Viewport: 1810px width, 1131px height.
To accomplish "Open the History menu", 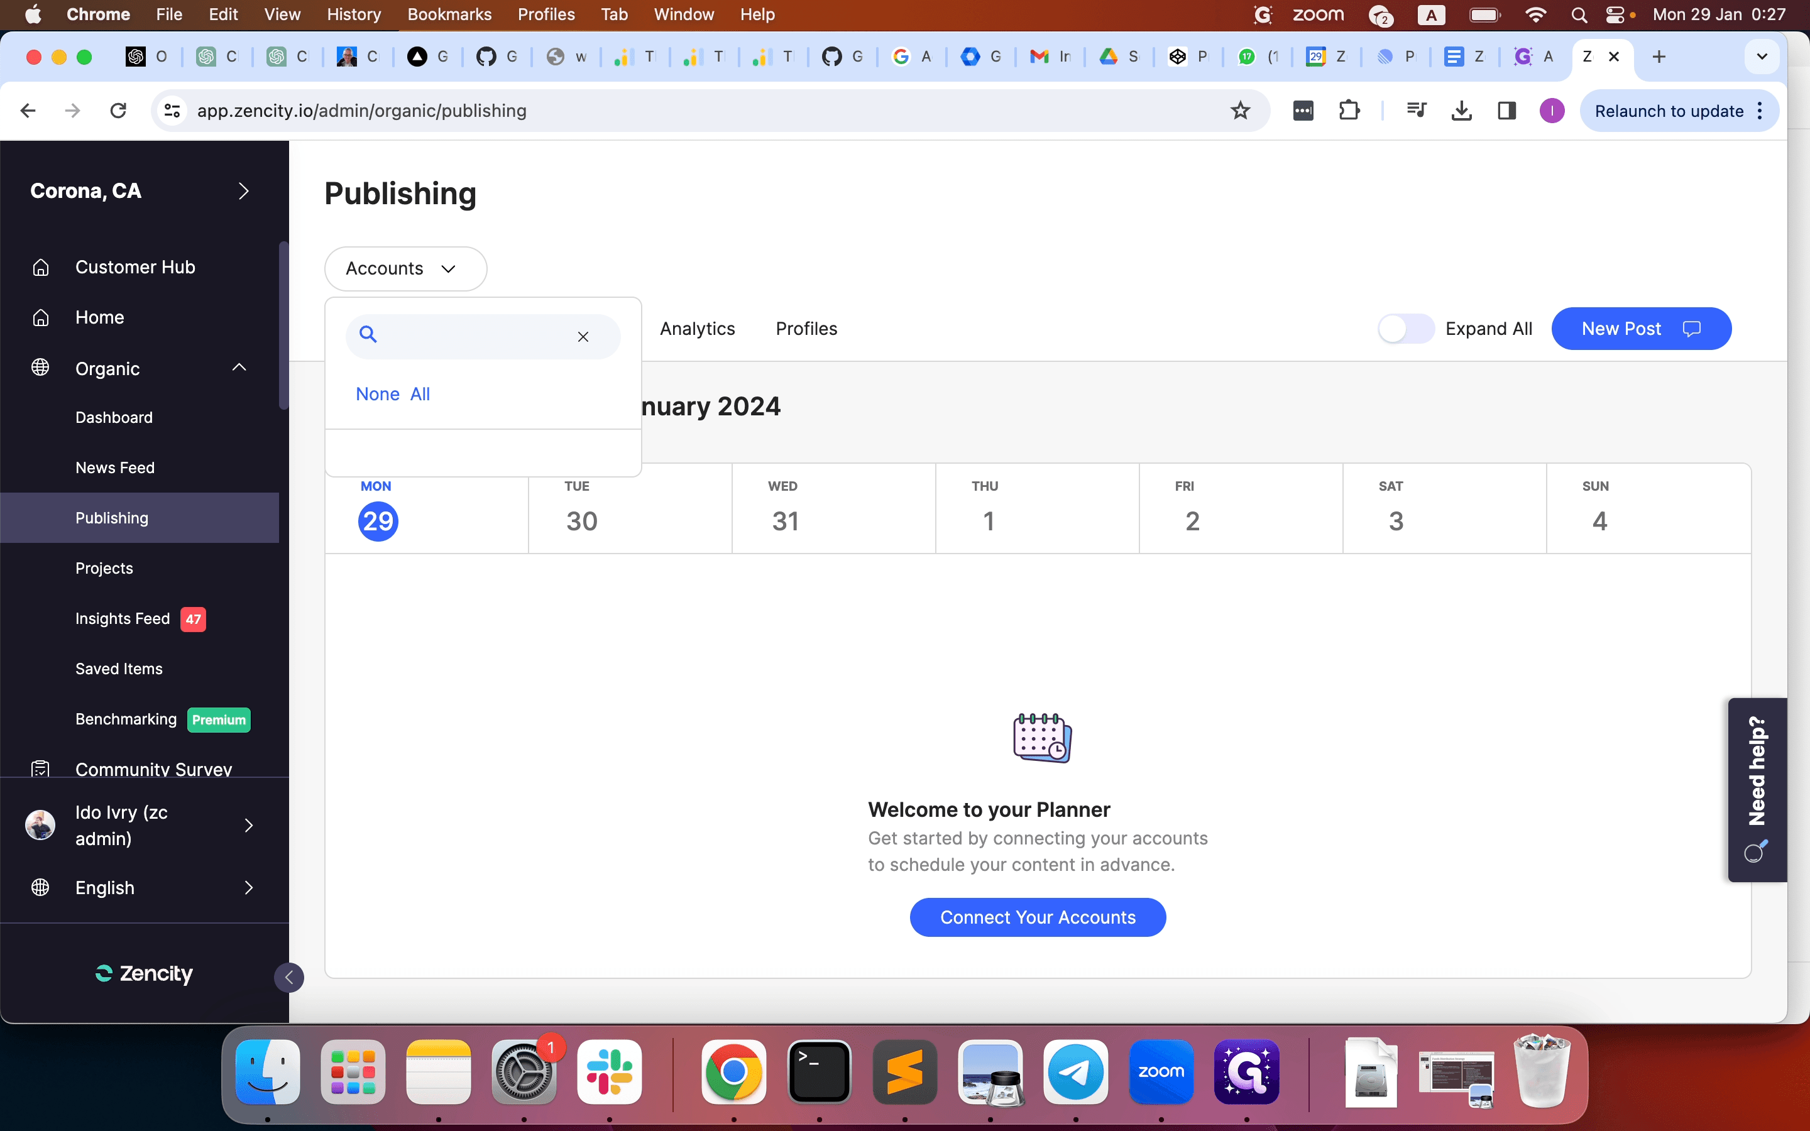I will pyautogui.click(x=354, y=14).
